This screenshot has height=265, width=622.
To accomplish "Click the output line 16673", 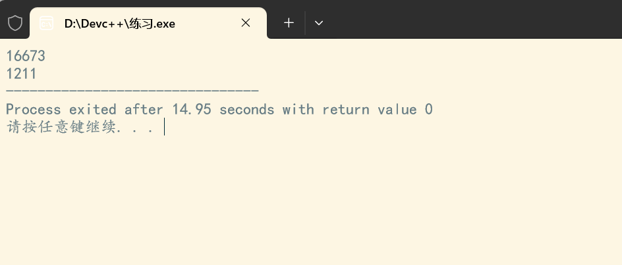I will tap(26, 56).
